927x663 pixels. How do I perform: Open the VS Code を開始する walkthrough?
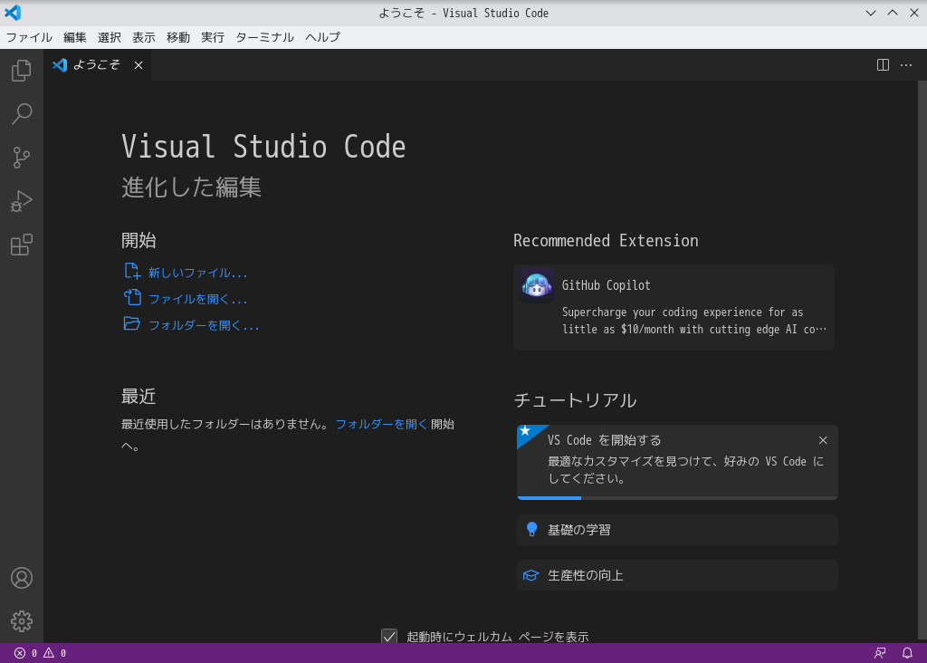click(677, 462)
